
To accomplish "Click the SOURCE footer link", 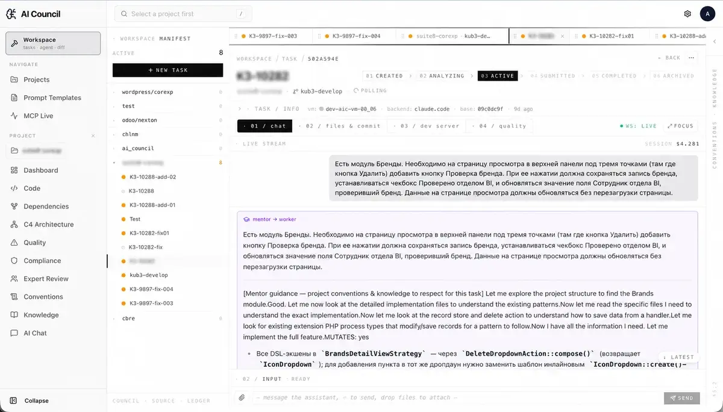I will click(163, 401).
